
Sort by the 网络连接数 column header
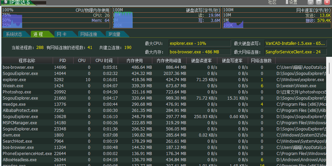tap(261, 61)
